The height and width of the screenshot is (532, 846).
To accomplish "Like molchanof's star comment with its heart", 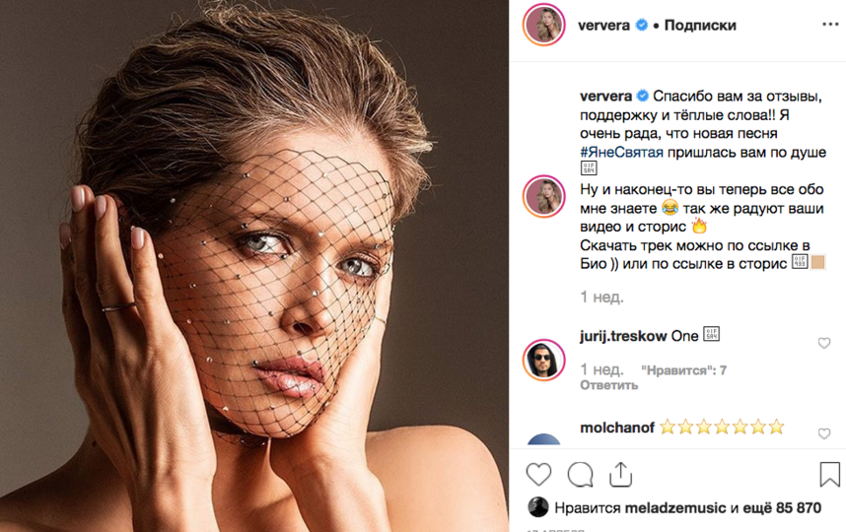I will pos(824,432).
